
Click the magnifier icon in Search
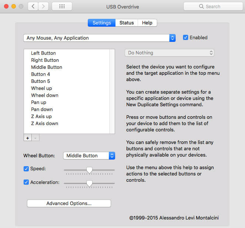(201, 6)
